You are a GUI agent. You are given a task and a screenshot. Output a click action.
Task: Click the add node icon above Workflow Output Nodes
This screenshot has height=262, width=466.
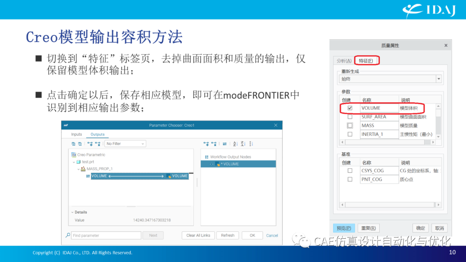pos(206,143)
